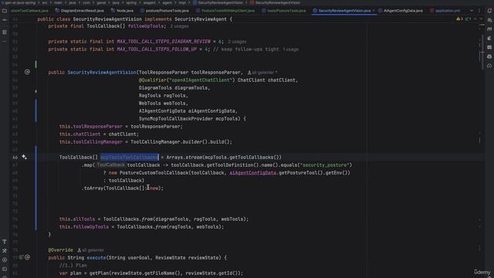Screen dimensions: 494x278
Task: Click SyncMcpToolCallbackProvider parameter type
Action: click(176, 119)
